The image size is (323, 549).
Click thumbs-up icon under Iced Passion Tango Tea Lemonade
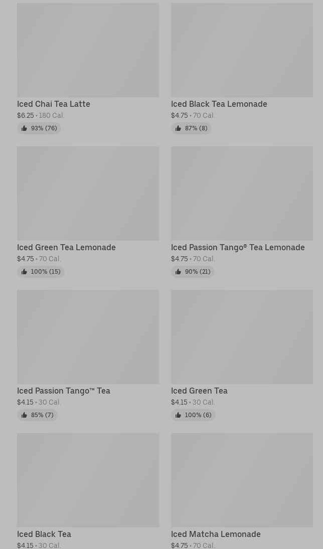click(x=178, y=272)
